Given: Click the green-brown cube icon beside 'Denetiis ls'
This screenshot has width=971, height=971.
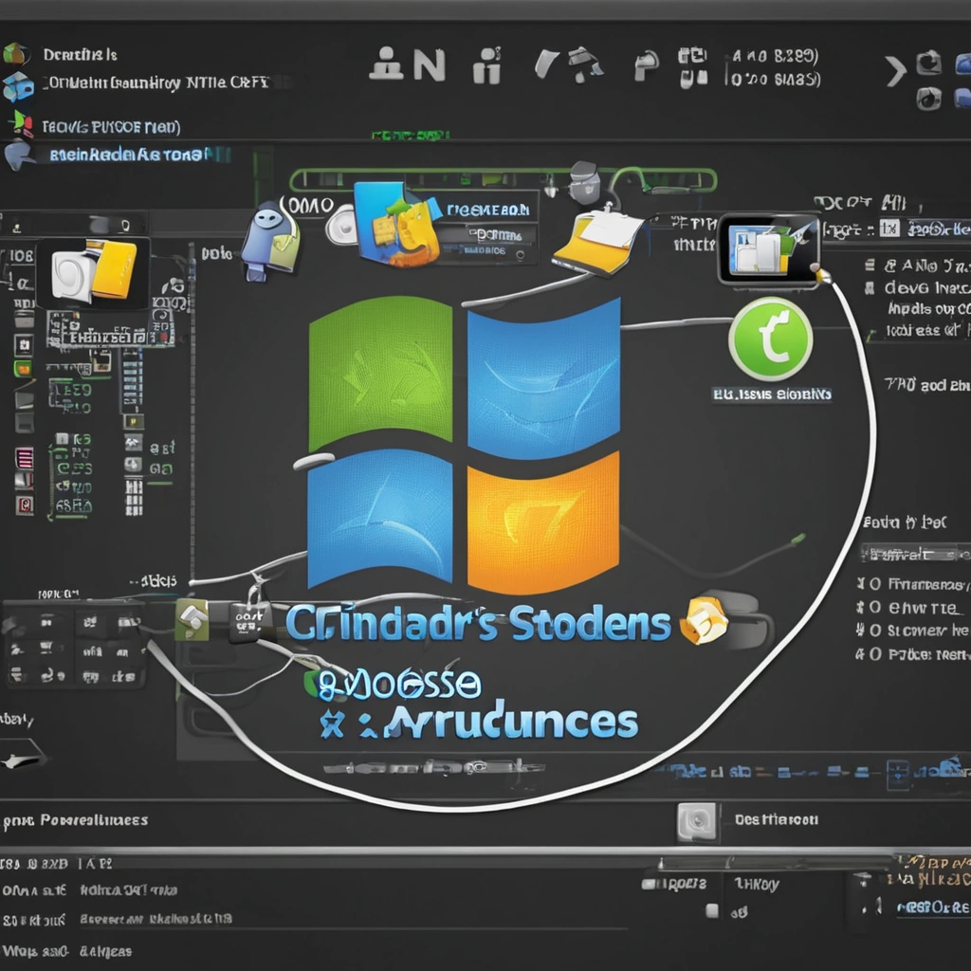Looking at the screenshot, I should point(16,54).
